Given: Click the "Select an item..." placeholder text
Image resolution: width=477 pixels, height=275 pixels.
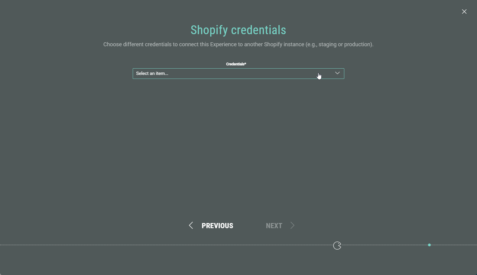Looking at the screenshot, I should 152,73.
